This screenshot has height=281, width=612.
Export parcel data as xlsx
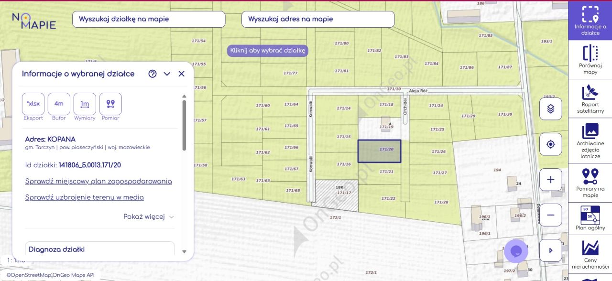33,104
